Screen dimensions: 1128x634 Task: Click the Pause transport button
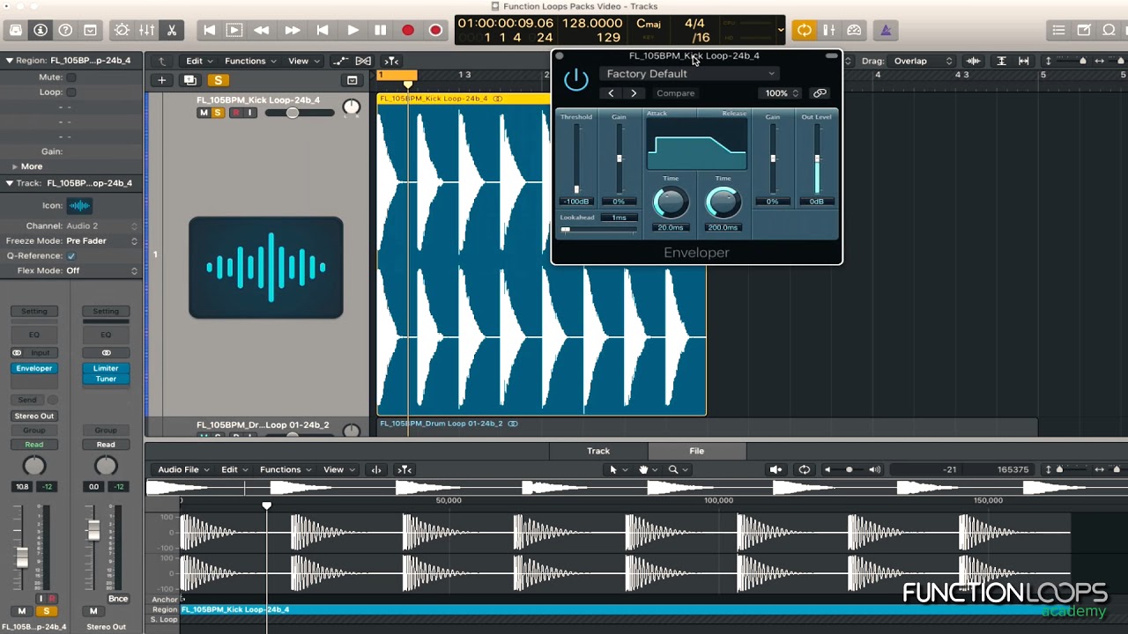(x=380, y=30)
